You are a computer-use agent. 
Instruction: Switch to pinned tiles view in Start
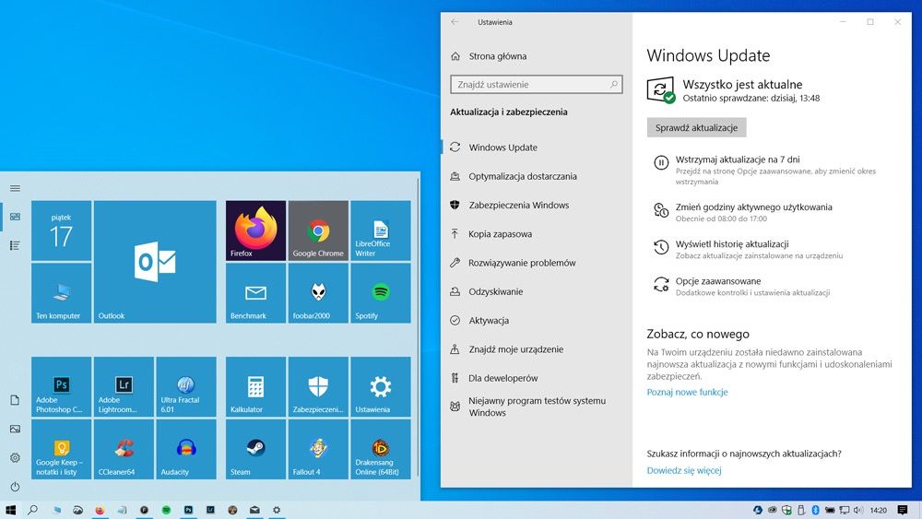(x=16, y=217)
